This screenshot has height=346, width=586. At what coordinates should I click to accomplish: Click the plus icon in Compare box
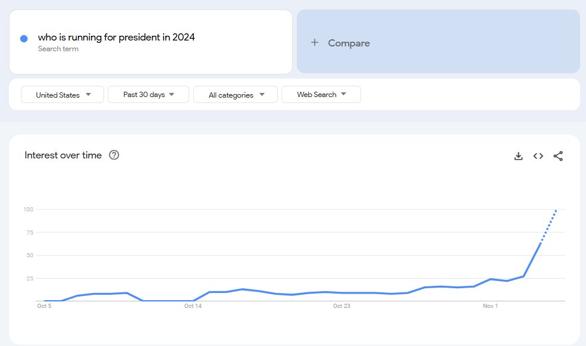click(x=315, y=42)
